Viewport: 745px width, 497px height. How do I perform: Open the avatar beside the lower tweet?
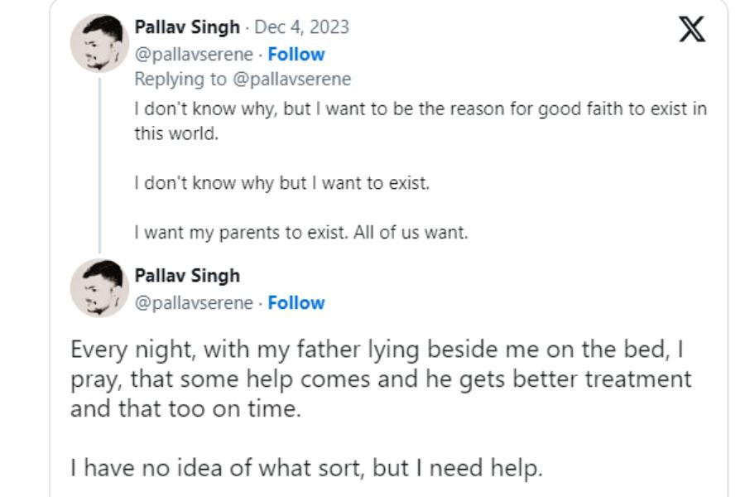(99, 288)
